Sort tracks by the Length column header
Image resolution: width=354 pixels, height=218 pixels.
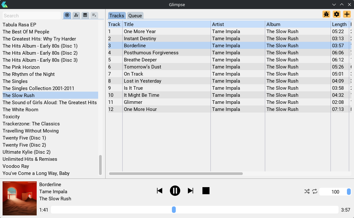pos(339,24)
